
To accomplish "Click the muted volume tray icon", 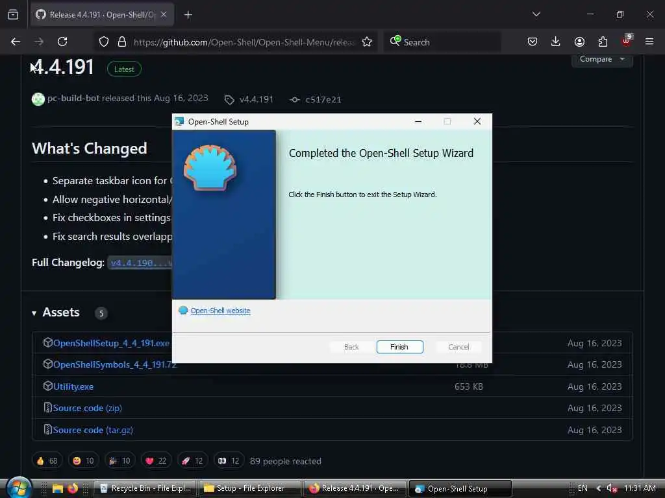I will pos(611,488).
